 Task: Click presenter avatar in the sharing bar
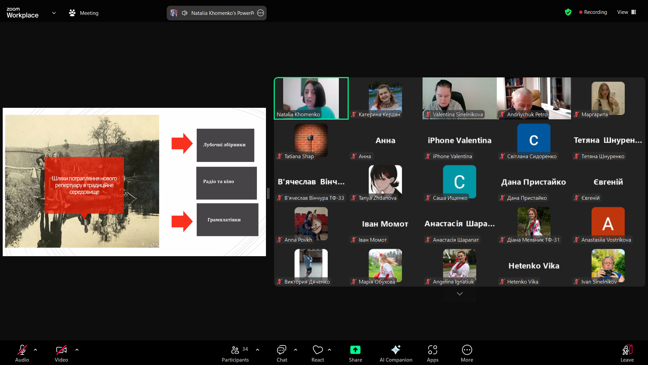(x=174, y=13)
